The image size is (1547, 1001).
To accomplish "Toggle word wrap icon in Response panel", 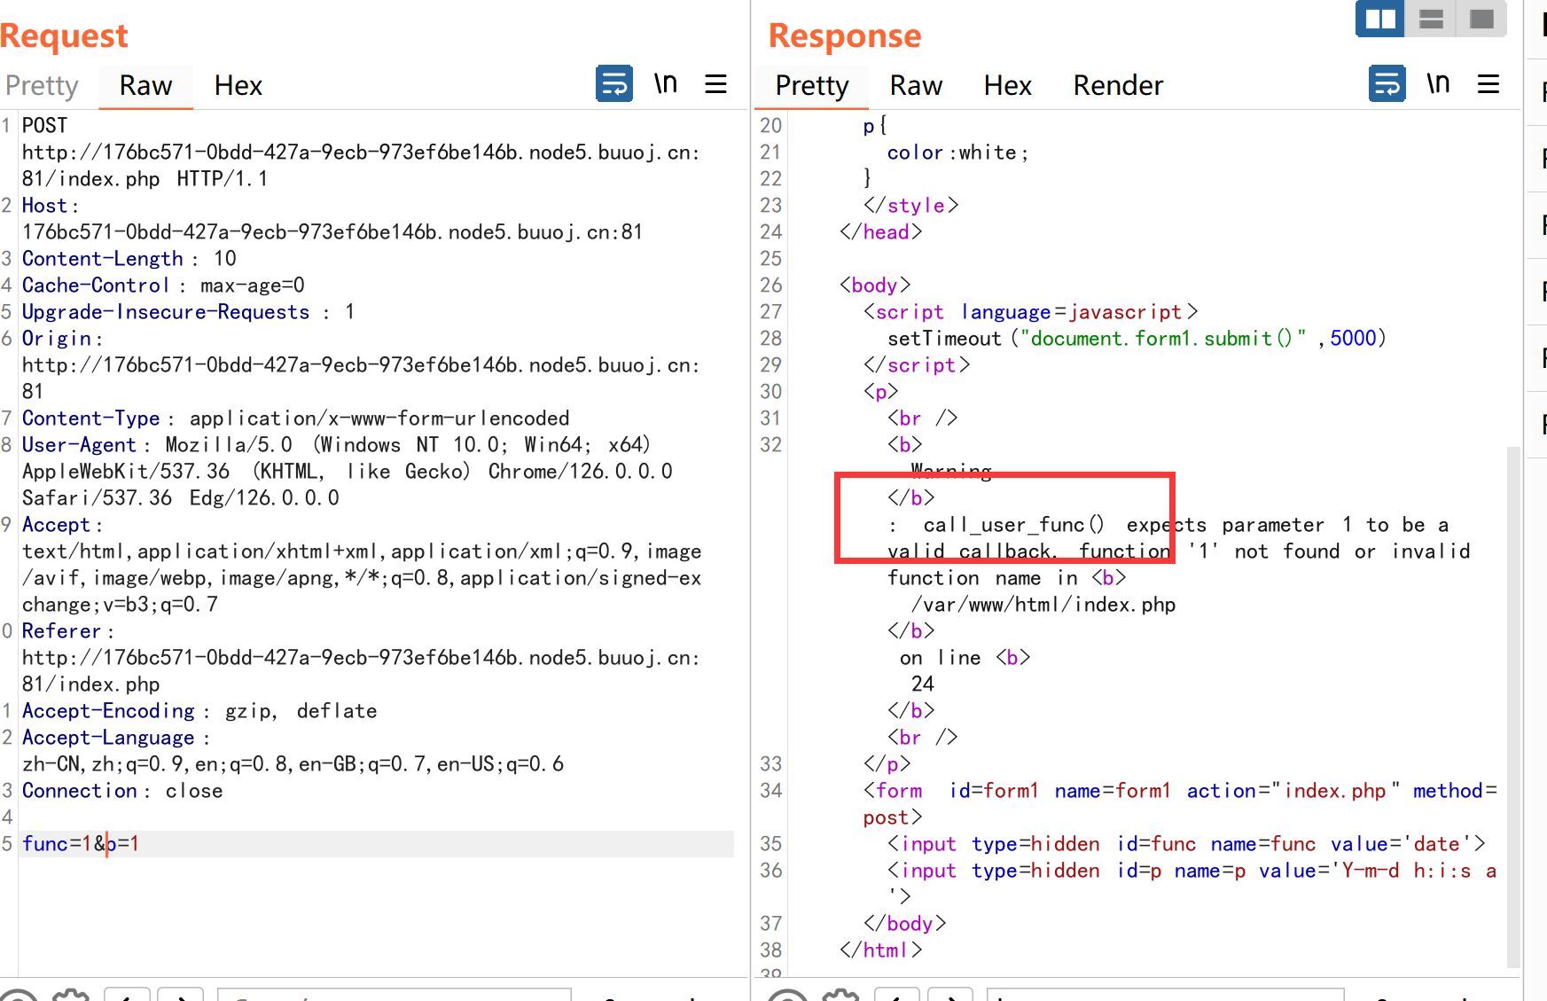I will (x=1387, y=84).
